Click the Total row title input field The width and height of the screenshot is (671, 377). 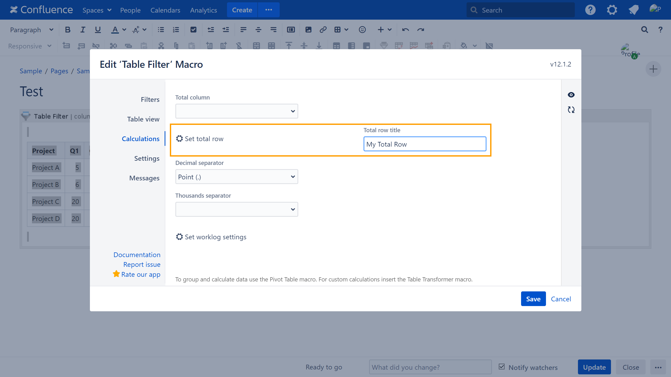click(x=425, y=144)
